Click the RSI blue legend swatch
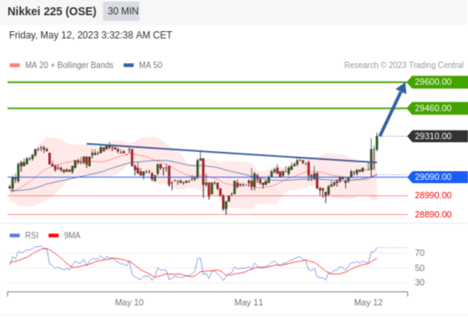468x318 pixels. tap(14, 236)
